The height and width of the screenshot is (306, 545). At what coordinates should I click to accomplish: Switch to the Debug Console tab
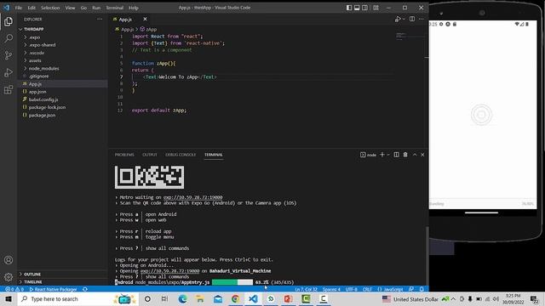[181, 155]
